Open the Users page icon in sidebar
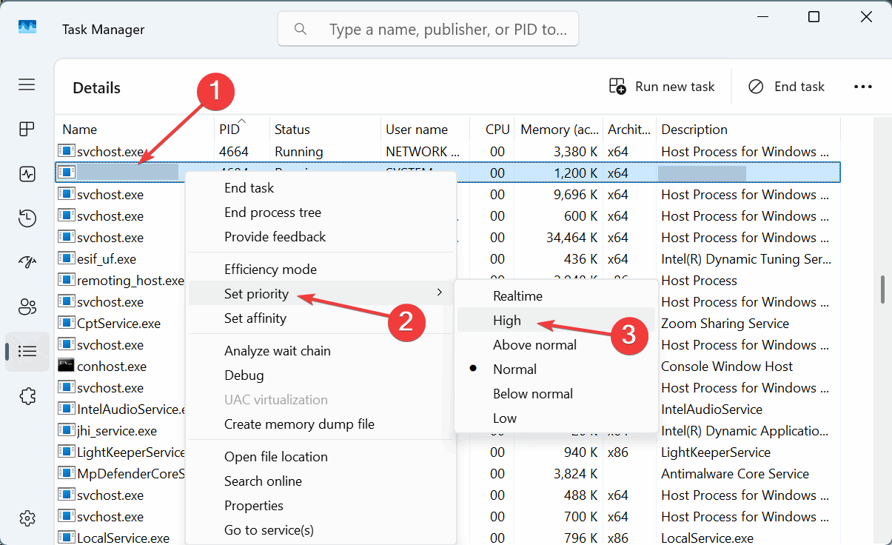The height and width of the screenshot is (545, 892). coord(27,307)
